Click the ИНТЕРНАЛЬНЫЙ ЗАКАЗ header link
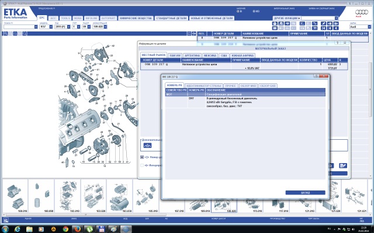This screenshot has height=233, width=374. coord(284,8)
